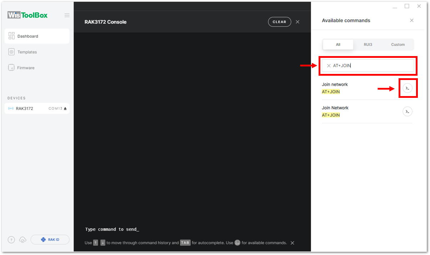Switch to the Custom commands tab
The width and height of the screenshot is (430, 255).
398,45
